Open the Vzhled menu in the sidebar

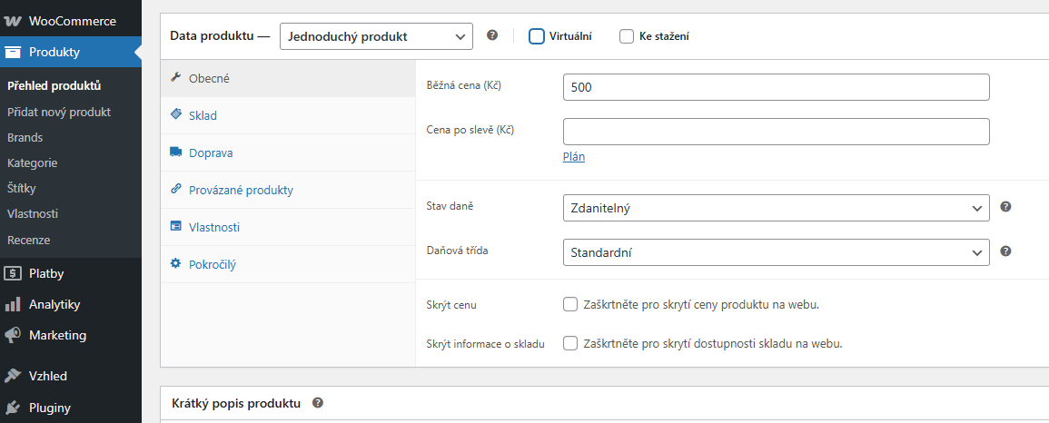(x=71, y=376)
